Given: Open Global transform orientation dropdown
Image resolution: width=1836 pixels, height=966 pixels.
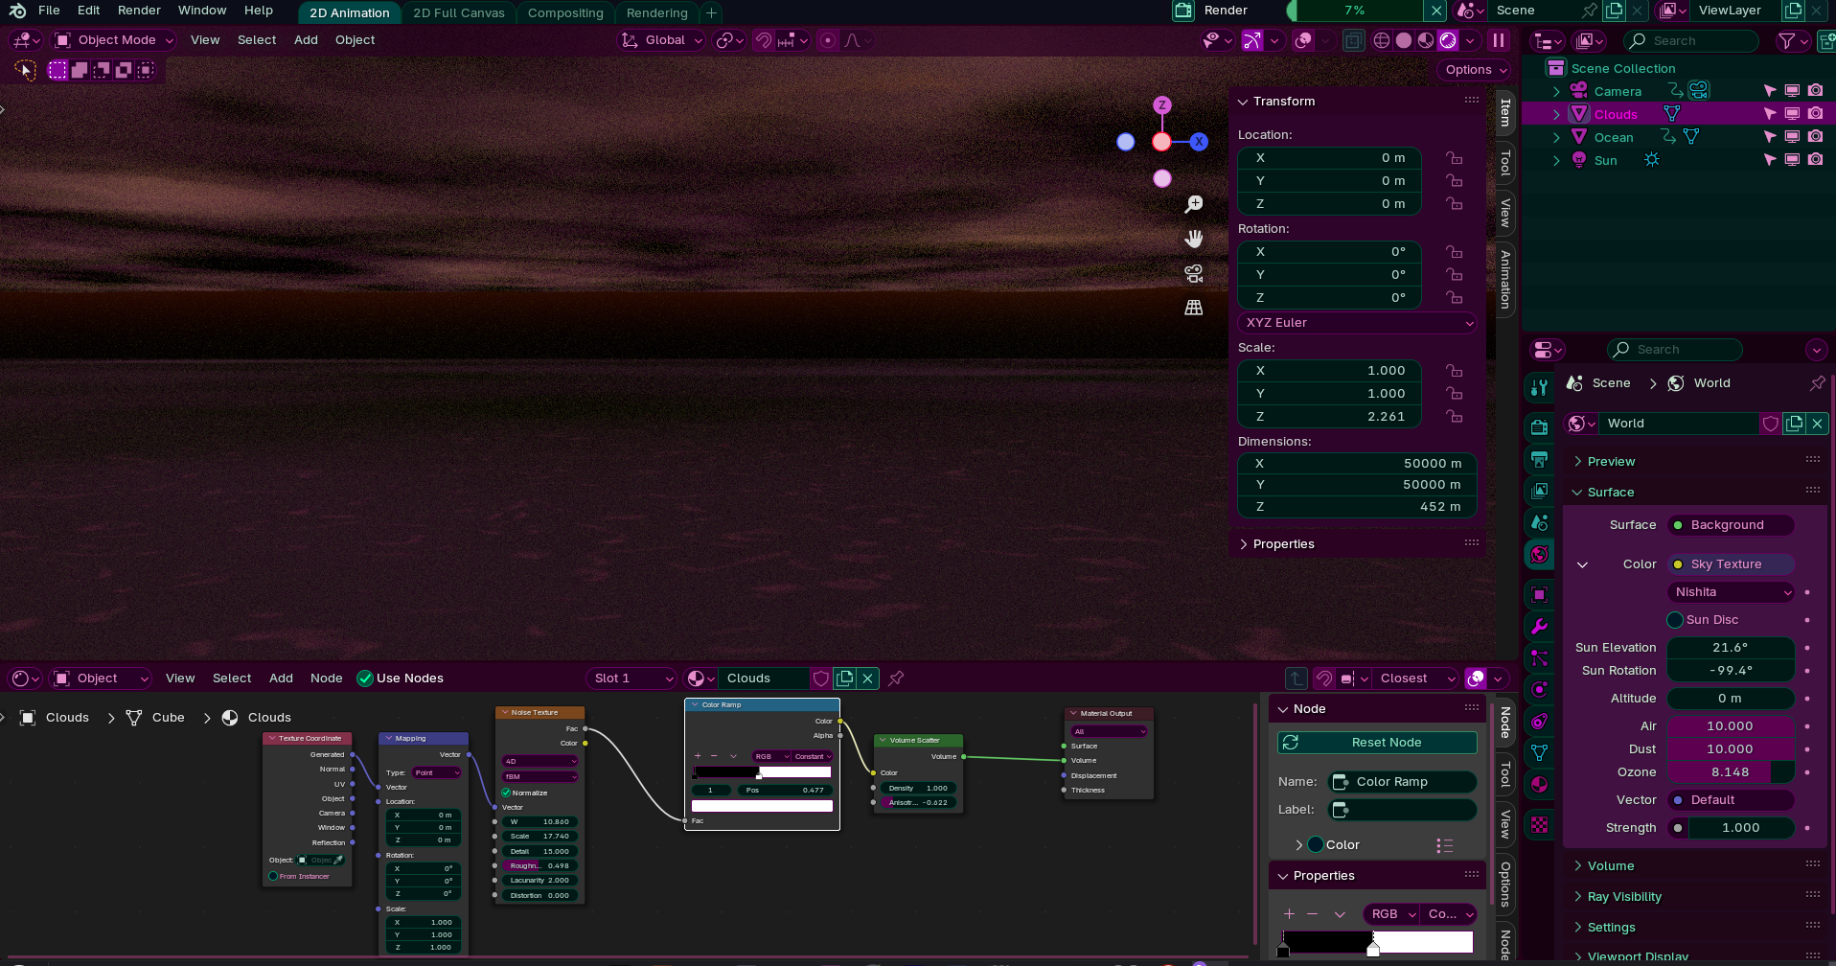Looking at the screenshot, I should [x=663, y=40].
